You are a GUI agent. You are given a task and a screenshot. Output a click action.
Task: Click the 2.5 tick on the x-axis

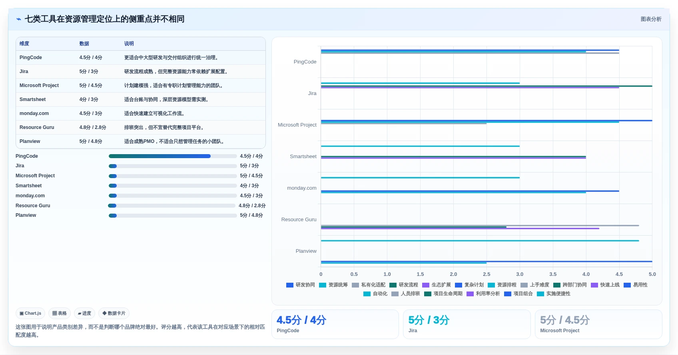487,274
